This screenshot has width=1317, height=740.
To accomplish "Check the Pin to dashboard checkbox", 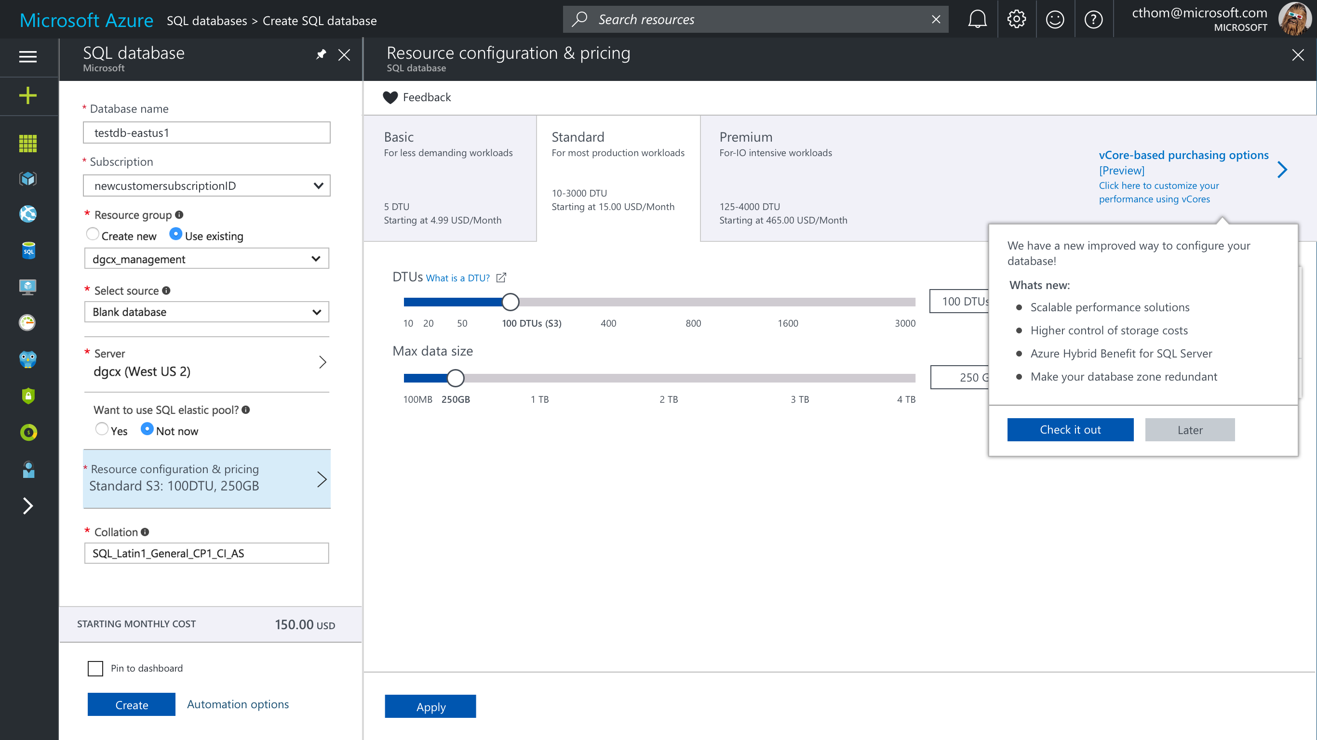I will (95, 668).
